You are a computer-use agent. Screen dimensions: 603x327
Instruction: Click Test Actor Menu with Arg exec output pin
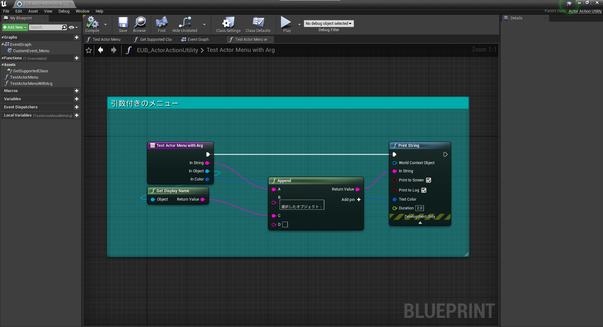coord(208,154)
